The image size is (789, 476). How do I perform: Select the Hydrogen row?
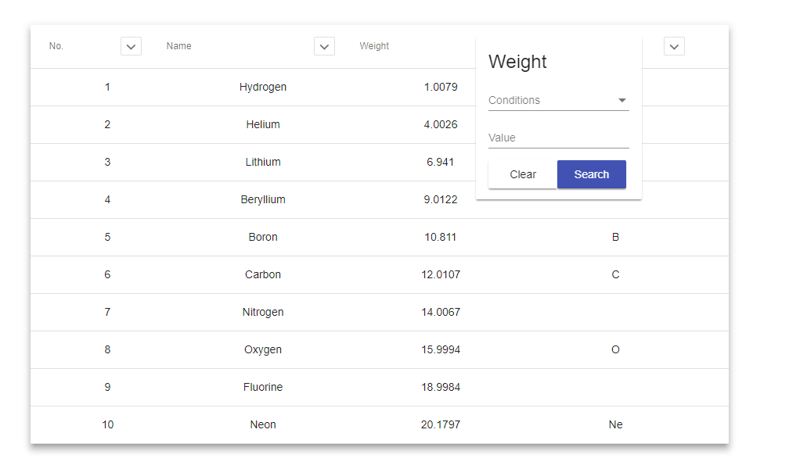pyautogui.click(x=263, y=87)
